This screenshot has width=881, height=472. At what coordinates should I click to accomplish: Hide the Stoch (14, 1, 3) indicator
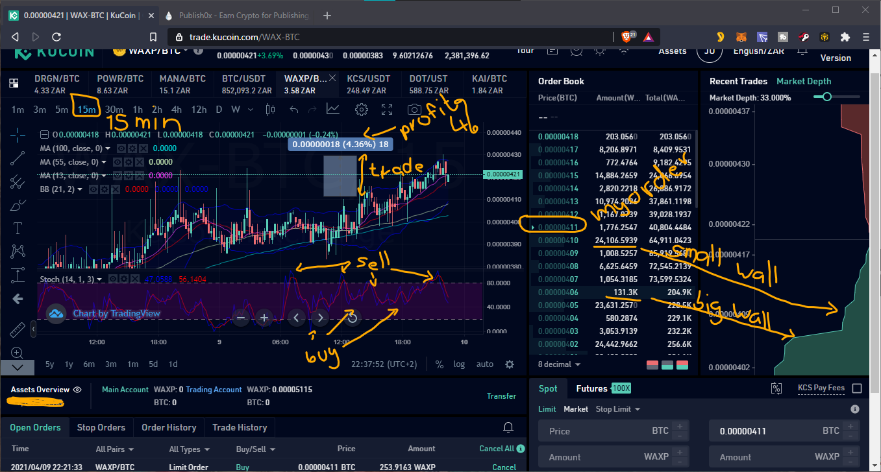[112, 279]
